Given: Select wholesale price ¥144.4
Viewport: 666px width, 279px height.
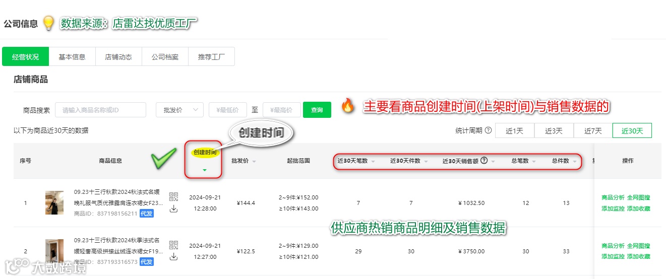Looking at the screenshot, I should (246, 203).
